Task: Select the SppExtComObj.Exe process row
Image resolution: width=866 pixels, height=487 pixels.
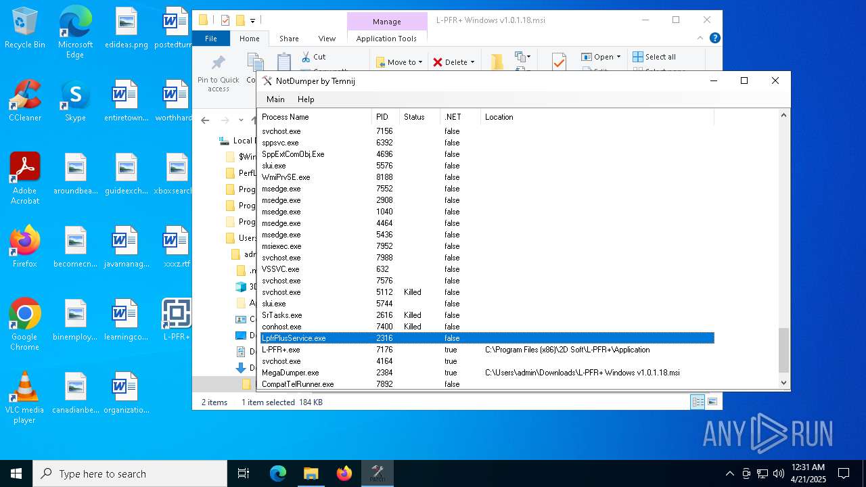Action: (487, 154)
